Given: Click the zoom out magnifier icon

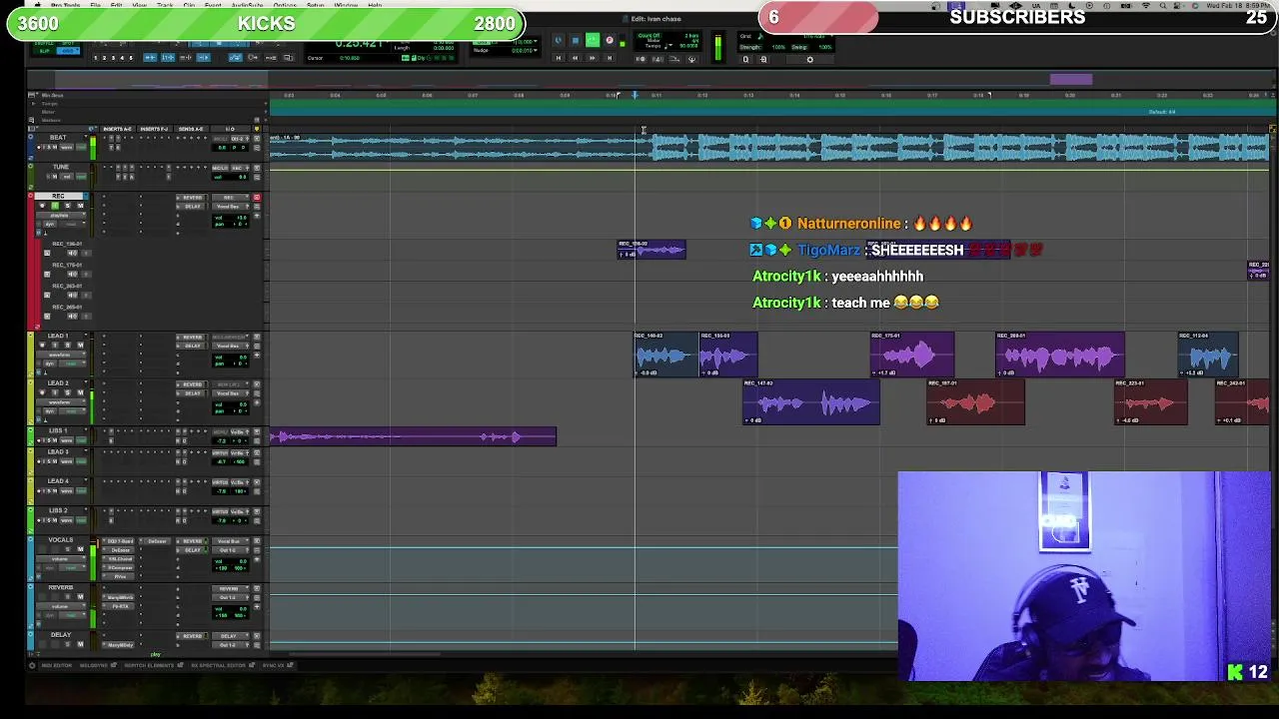Looking at the screenshot, I should point(745,59).
